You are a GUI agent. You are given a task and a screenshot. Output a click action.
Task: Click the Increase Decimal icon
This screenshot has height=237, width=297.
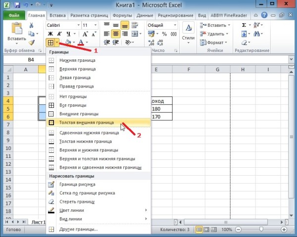click(151, 43)
